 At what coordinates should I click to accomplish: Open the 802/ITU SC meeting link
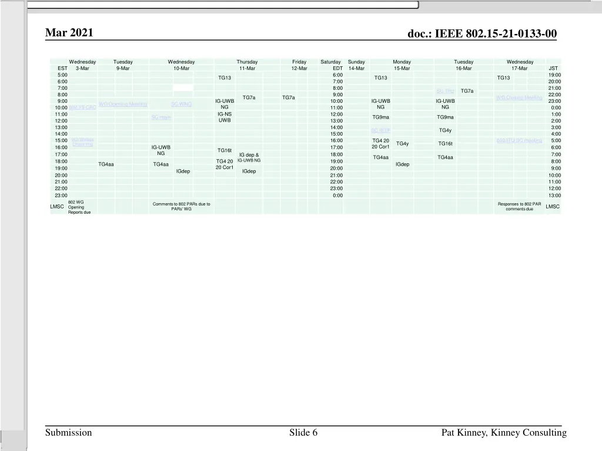coord(519,140)
